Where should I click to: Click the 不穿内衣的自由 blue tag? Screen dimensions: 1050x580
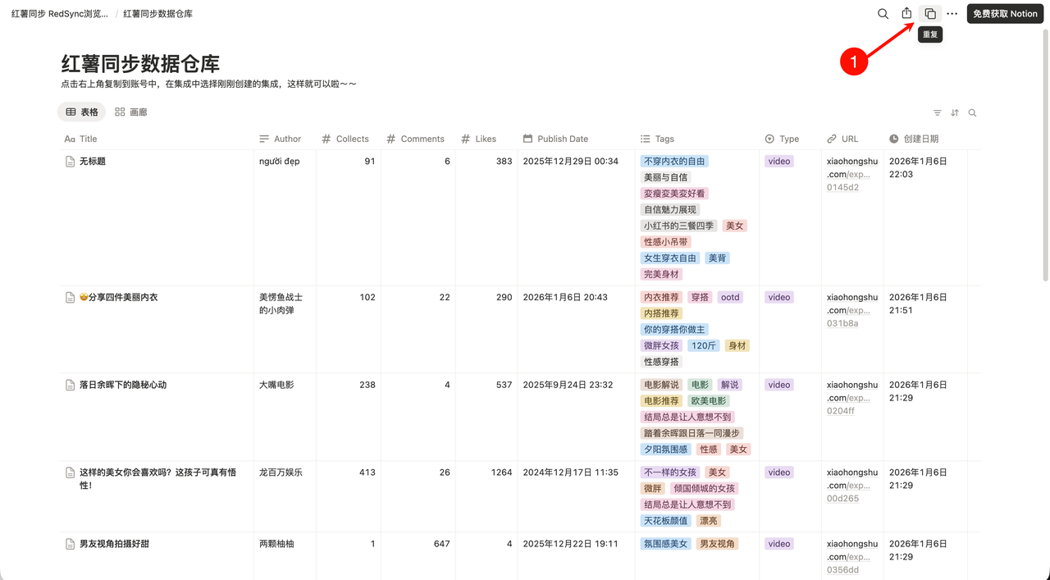click(674, 162)
